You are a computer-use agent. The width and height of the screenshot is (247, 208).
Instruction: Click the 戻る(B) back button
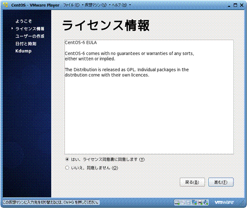(192, 182)
